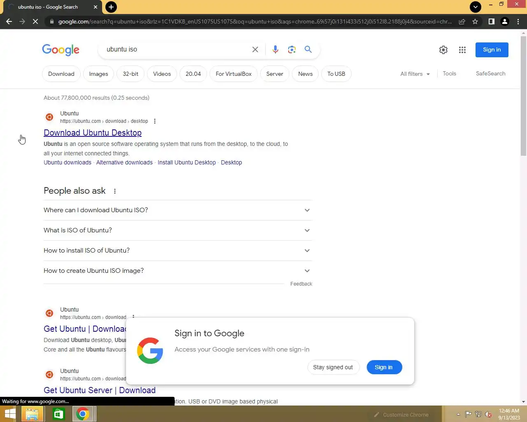Open options for Download Ubuntu Desktop result
Viewport: 527px width, 422px height.
[x=155, y=121]
